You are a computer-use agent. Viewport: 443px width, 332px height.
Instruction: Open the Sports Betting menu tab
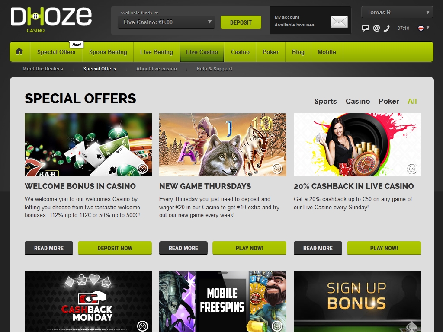pos(108,52)
